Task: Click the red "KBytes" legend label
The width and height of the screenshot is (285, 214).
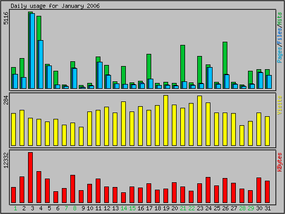Action: pos(280,162)
